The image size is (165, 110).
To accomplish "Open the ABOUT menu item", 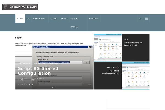I will point(64,18).
